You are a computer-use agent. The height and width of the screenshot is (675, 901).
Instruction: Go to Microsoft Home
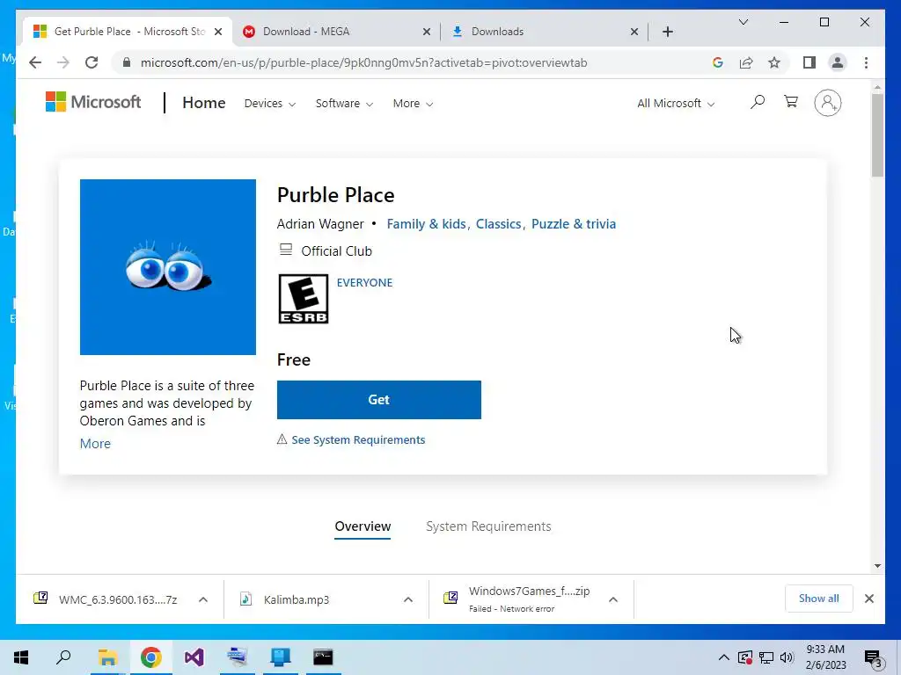point(204,103)
